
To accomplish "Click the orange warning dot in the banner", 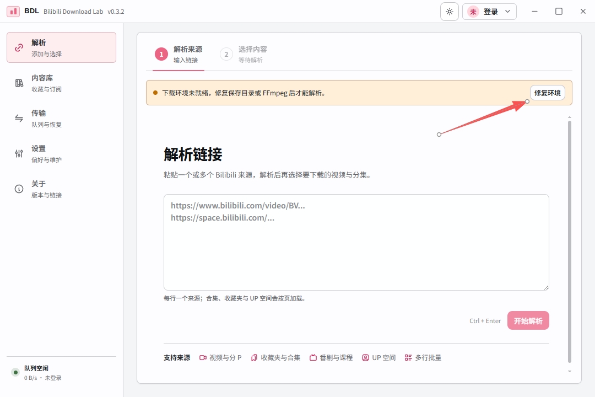I will point(155,93).
